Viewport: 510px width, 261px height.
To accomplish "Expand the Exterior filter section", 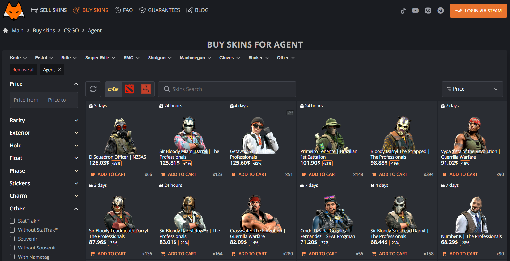I will (x=44, y=133).
